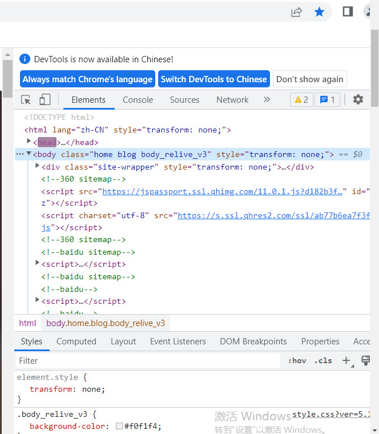Switch to the Console tab
Image resolution: width=379 pixels, height=434 pixels.
(138, 100)
